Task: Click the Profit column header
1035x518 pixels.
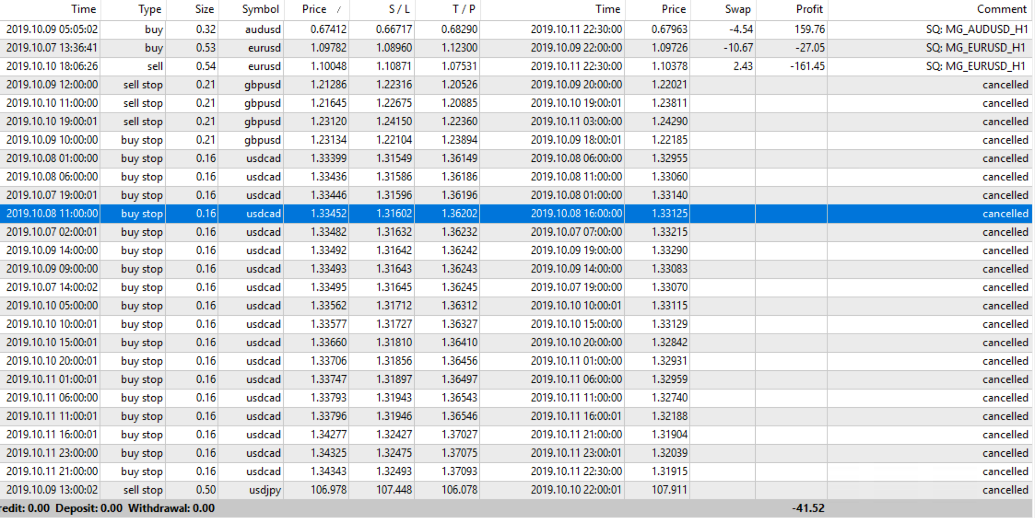Action: pyautogui.click(x=809, y=9)
